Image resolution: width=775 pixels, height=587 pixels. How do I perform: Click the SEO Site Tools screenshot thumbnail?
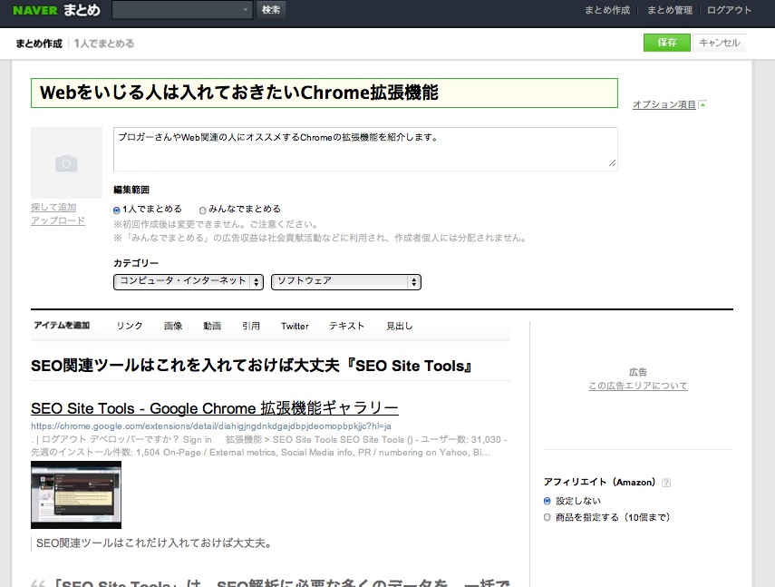(76, 494)
